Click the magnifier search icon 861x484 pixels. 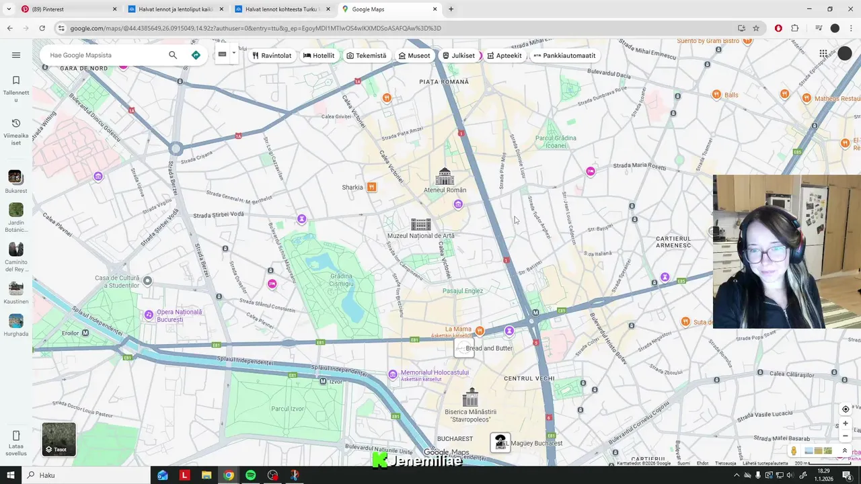point(173,55)
